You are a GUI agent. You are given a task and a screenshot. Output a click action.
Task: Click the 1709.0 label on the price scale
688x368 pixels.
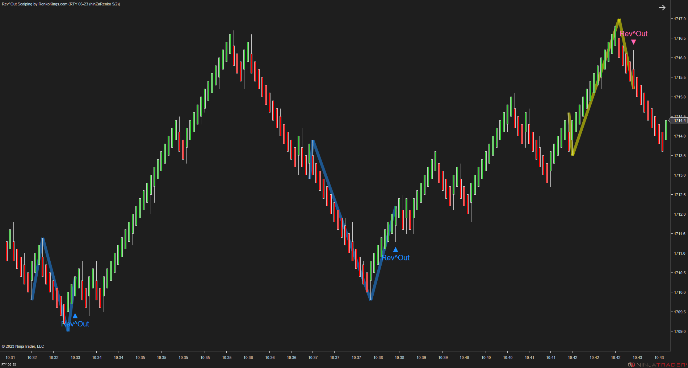pyautogui.click(x=680, y=331)
